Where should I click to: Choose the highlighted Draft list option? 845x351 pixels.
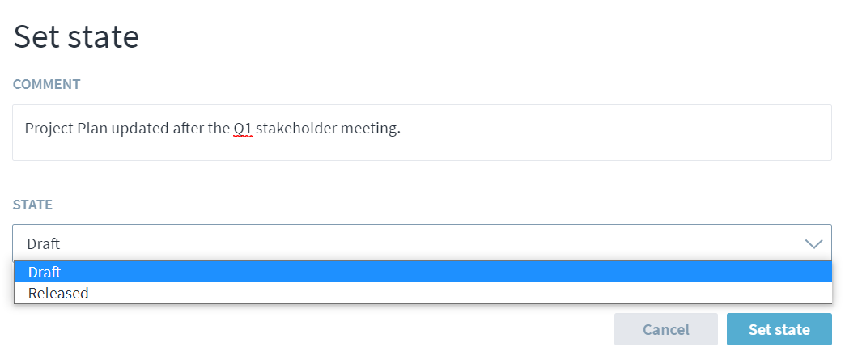pos(45,273)
